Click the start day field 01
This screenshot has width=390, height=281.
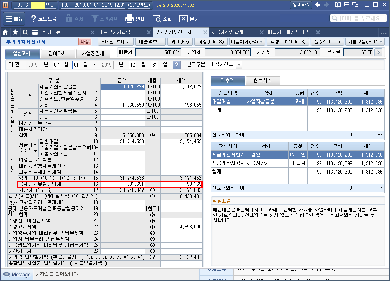pos(76,65)
